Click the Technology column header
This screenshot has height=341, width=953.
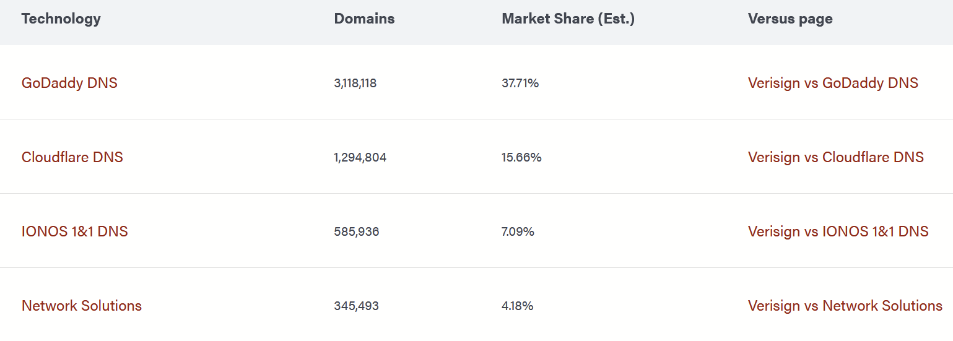tap(61, 19)
